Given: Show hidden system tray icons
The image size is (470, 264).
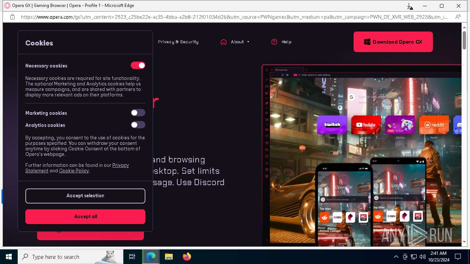Looking at the screenshot, I should pos(396,257).
